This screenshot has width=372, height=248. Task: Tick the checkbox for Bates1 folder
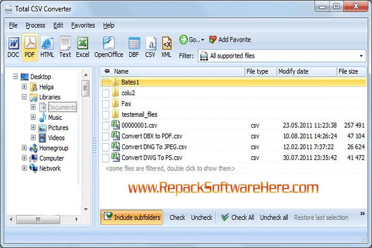coord(105,82)
